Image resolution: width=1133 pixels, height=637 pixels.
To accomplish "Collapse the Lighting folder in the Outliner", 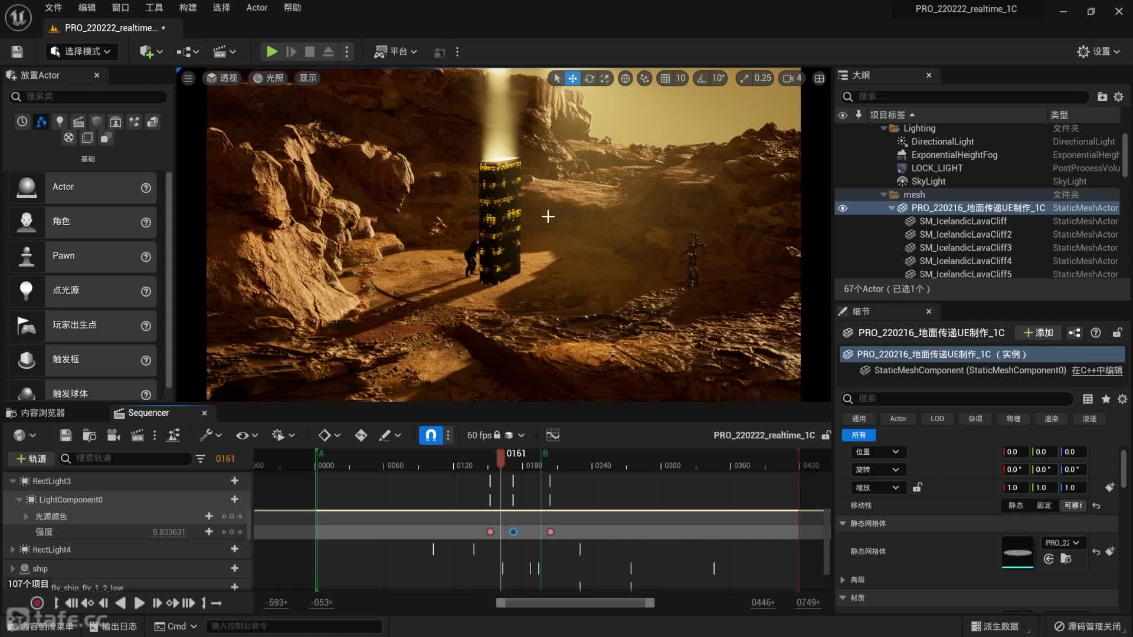I will 884,128.
